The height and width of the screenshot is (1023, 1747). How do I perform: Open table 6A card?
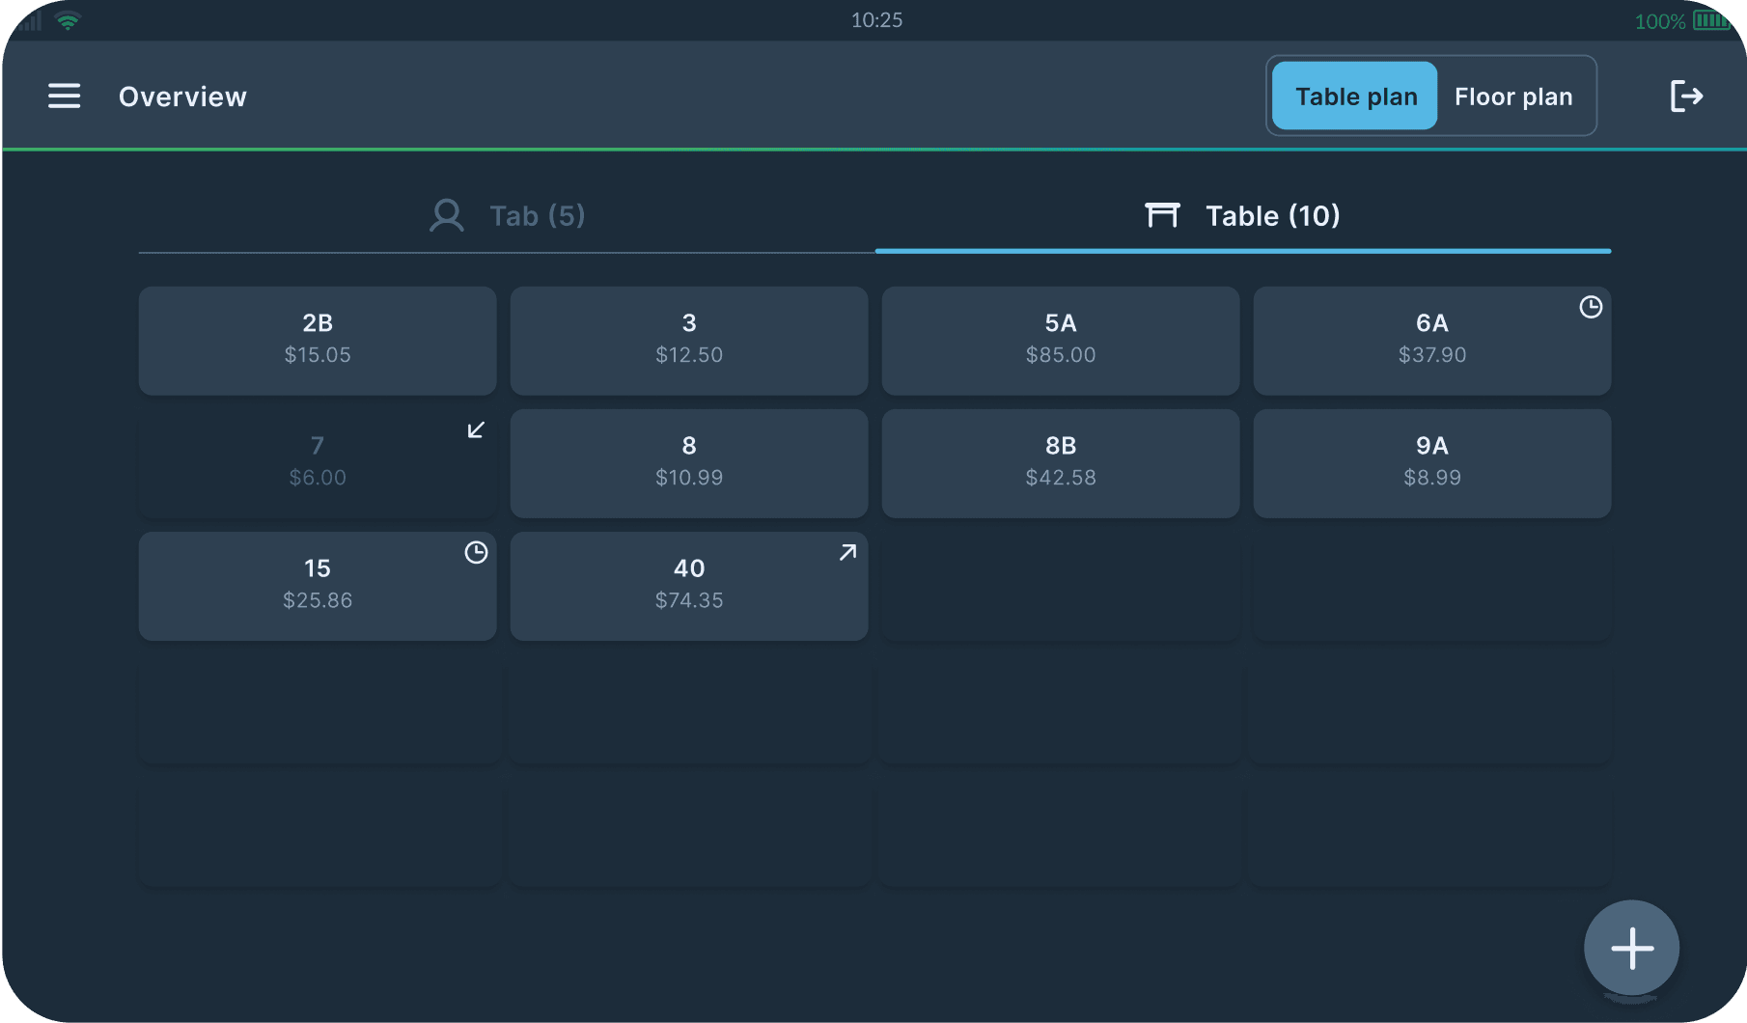click(x=1432, y=341)
